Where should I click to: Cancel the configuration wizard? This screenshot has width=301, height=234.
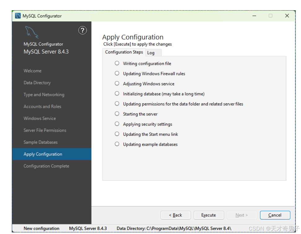pyautogui.click(x=275, y=215)
